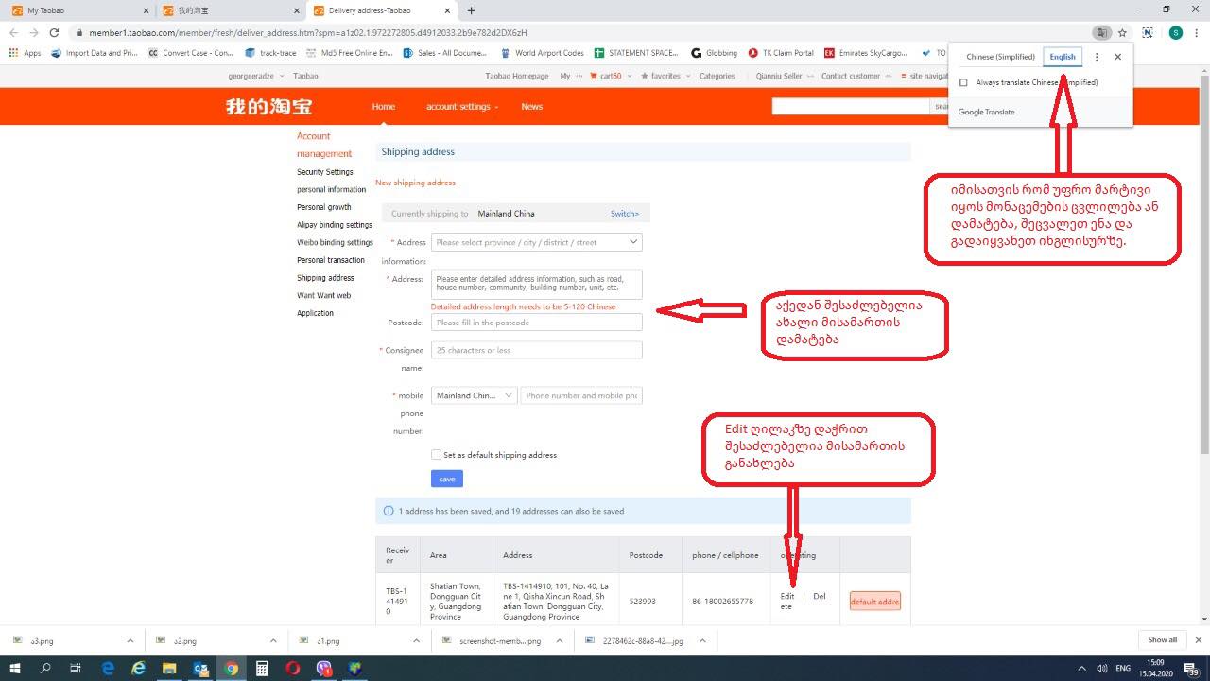
Task: Open the Emirates SkyCargo bookmark
Action: pos(866,53)
